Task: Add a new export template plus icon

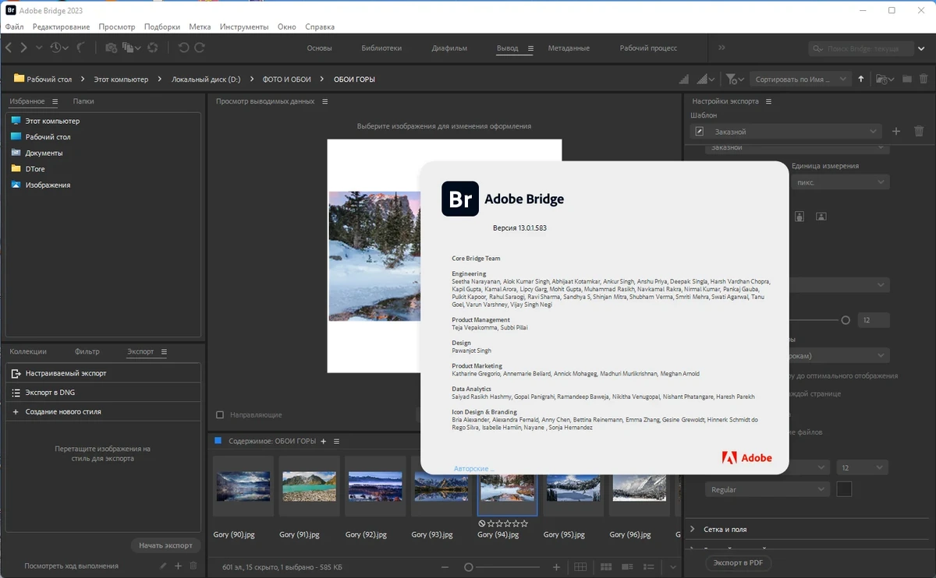Action: click(x=896, y=132)
